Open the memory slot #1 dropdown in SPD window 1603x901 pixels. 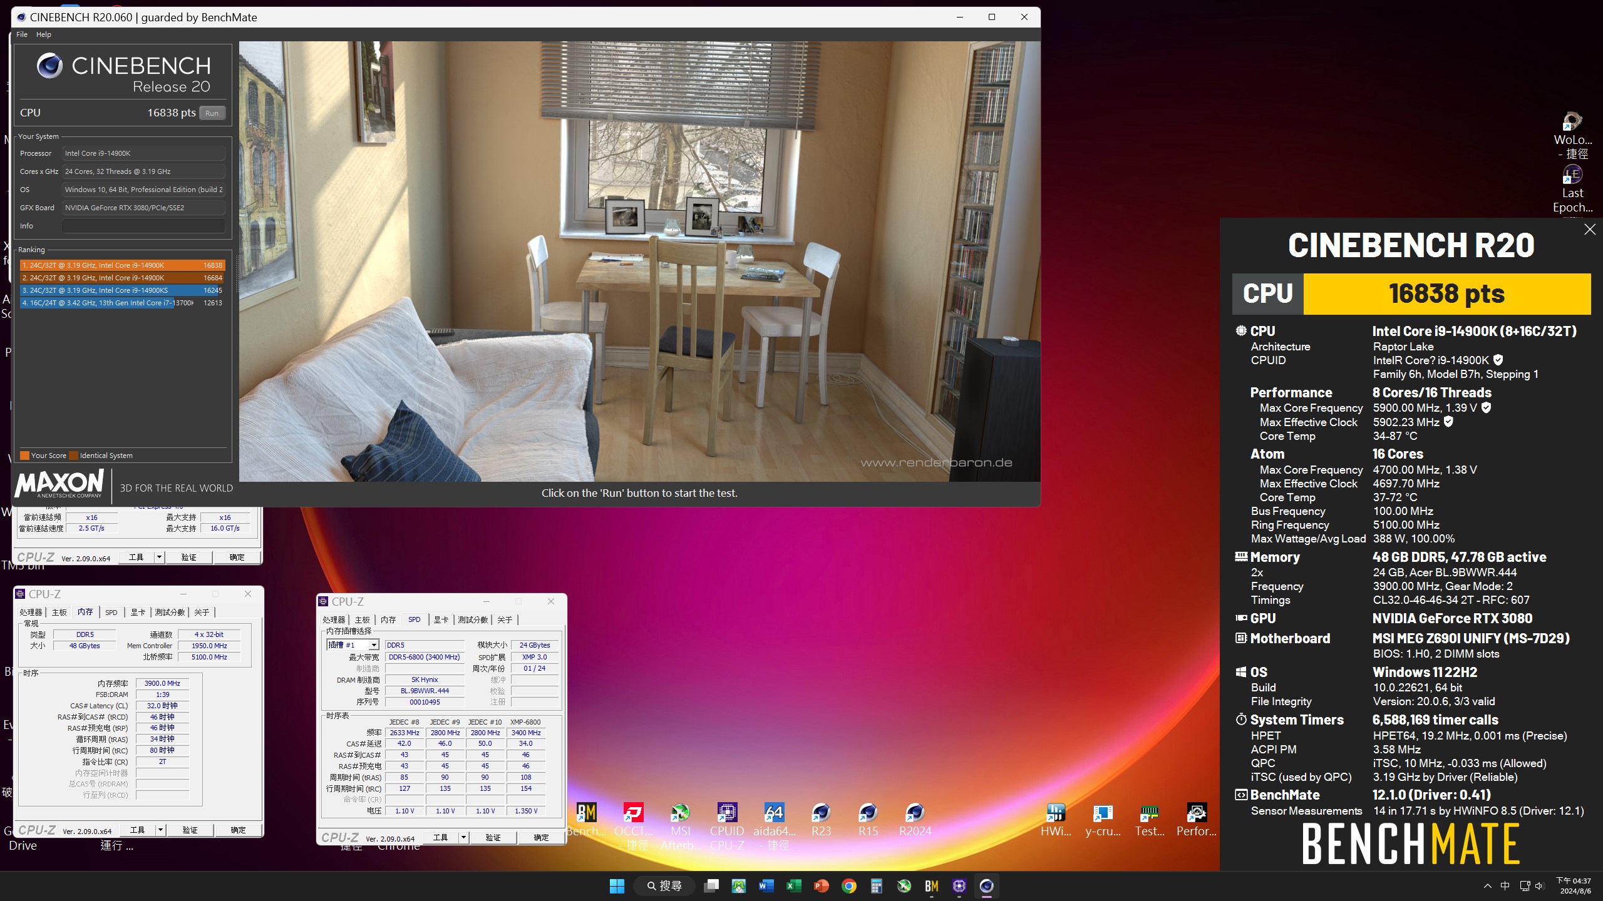coord(374,645)
